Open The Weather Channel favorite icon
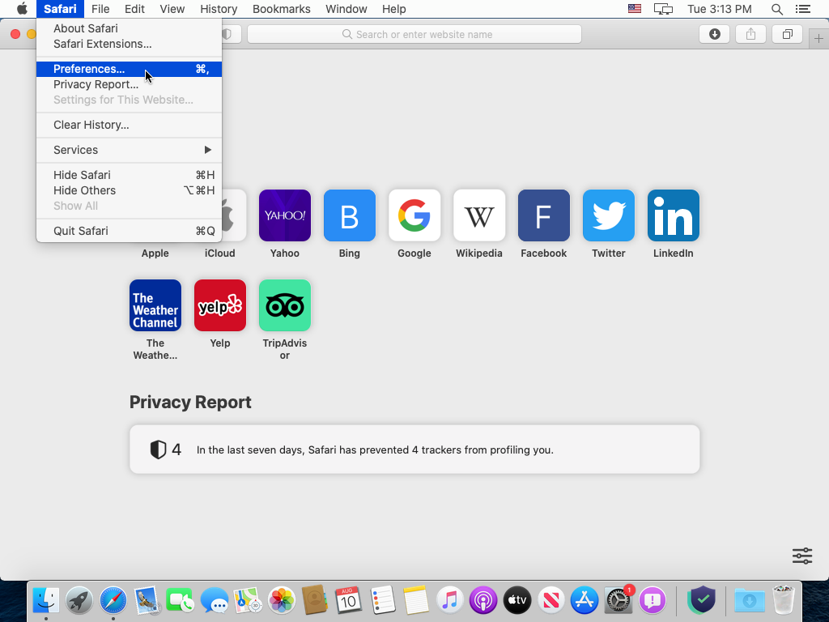This screenshot has width=829, height=622. click(x=155, y=305)
